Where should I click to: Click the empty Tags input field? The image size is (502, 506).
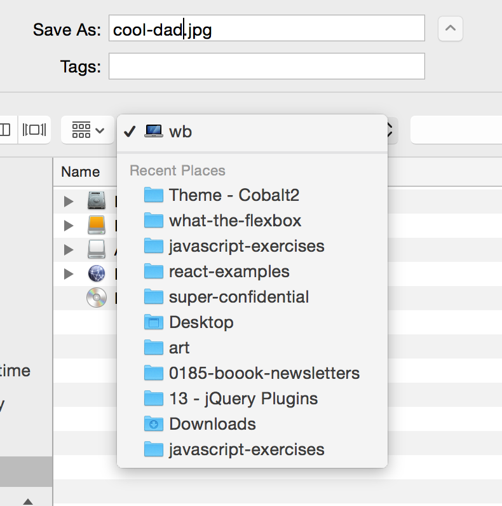pos(266,66)
